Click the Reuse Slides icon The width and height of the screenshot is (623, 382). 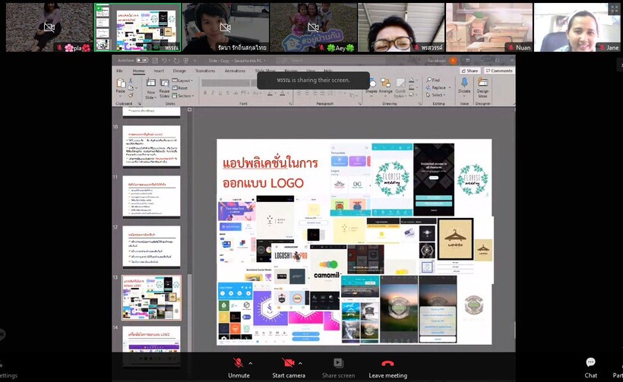click(165, 83)
